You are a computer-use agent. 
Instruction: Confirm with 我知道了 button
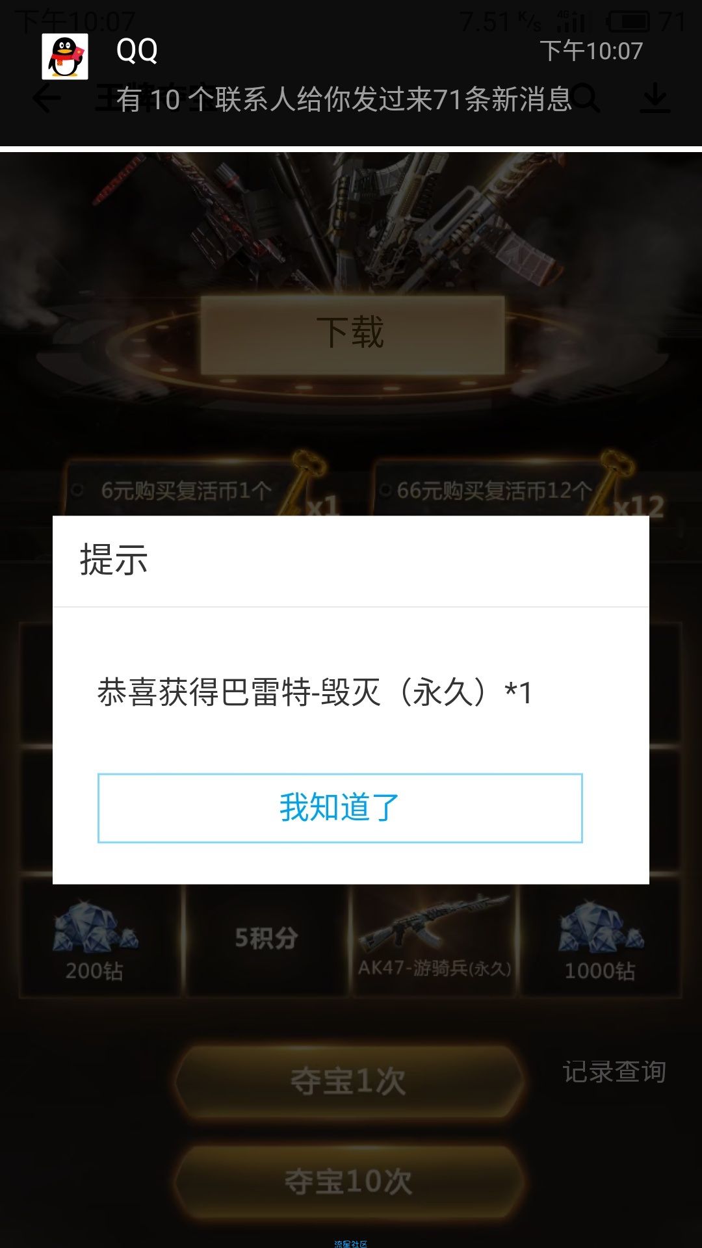tap(340, 808)
